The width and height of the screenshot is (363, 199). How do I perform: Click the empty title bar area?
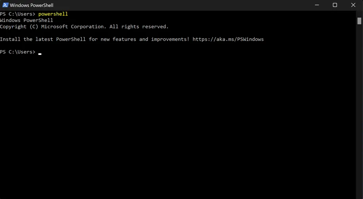pos(181,5)
